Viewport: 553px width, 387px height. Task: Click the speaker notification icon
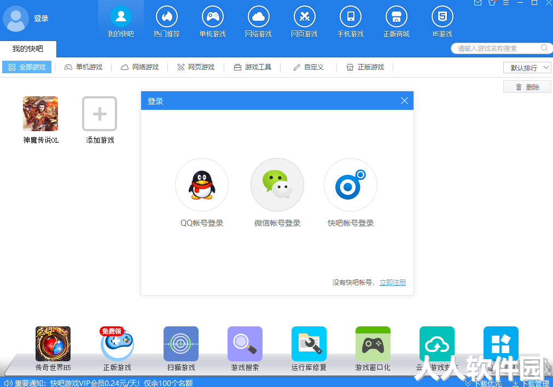(x=8, y=383)
